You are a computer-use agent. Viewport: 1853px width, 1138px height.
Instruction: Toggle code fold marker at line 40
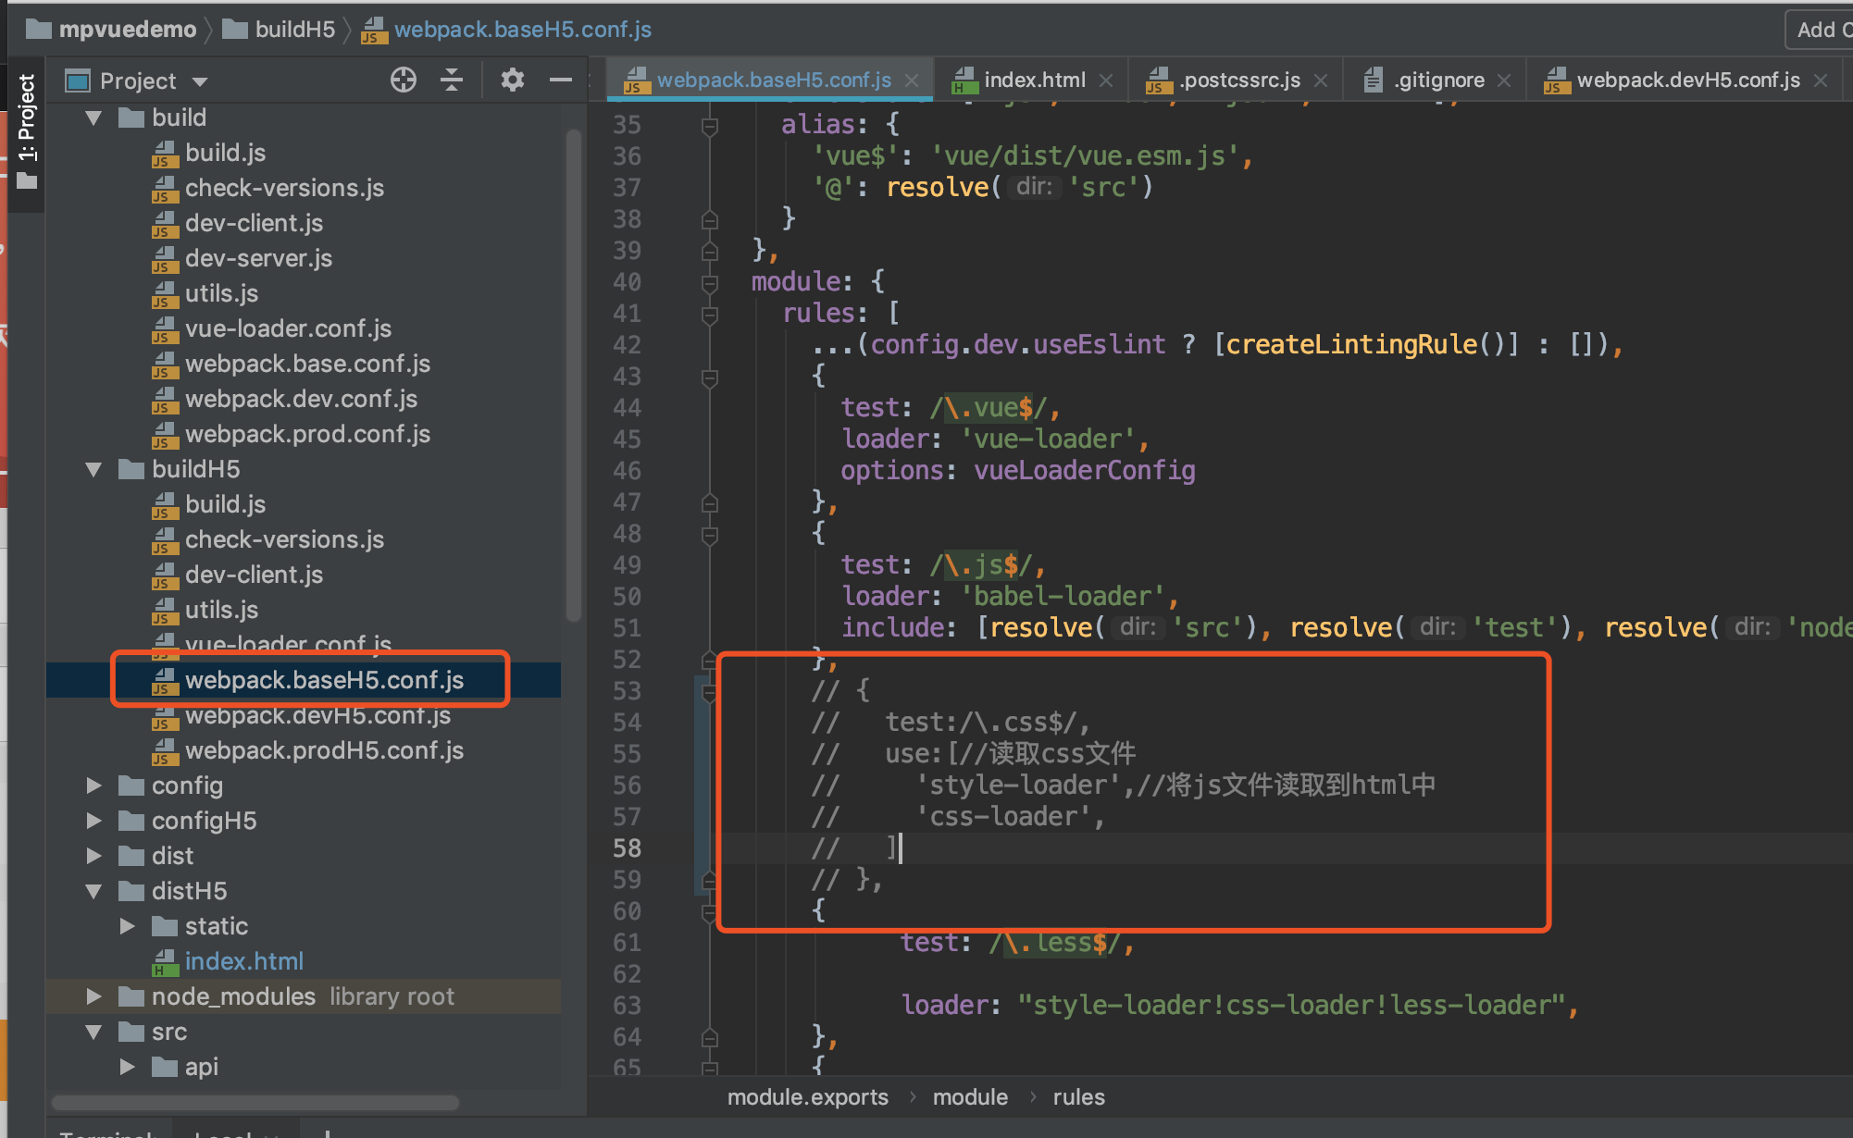pyautogui.click(x=710, y=282)
